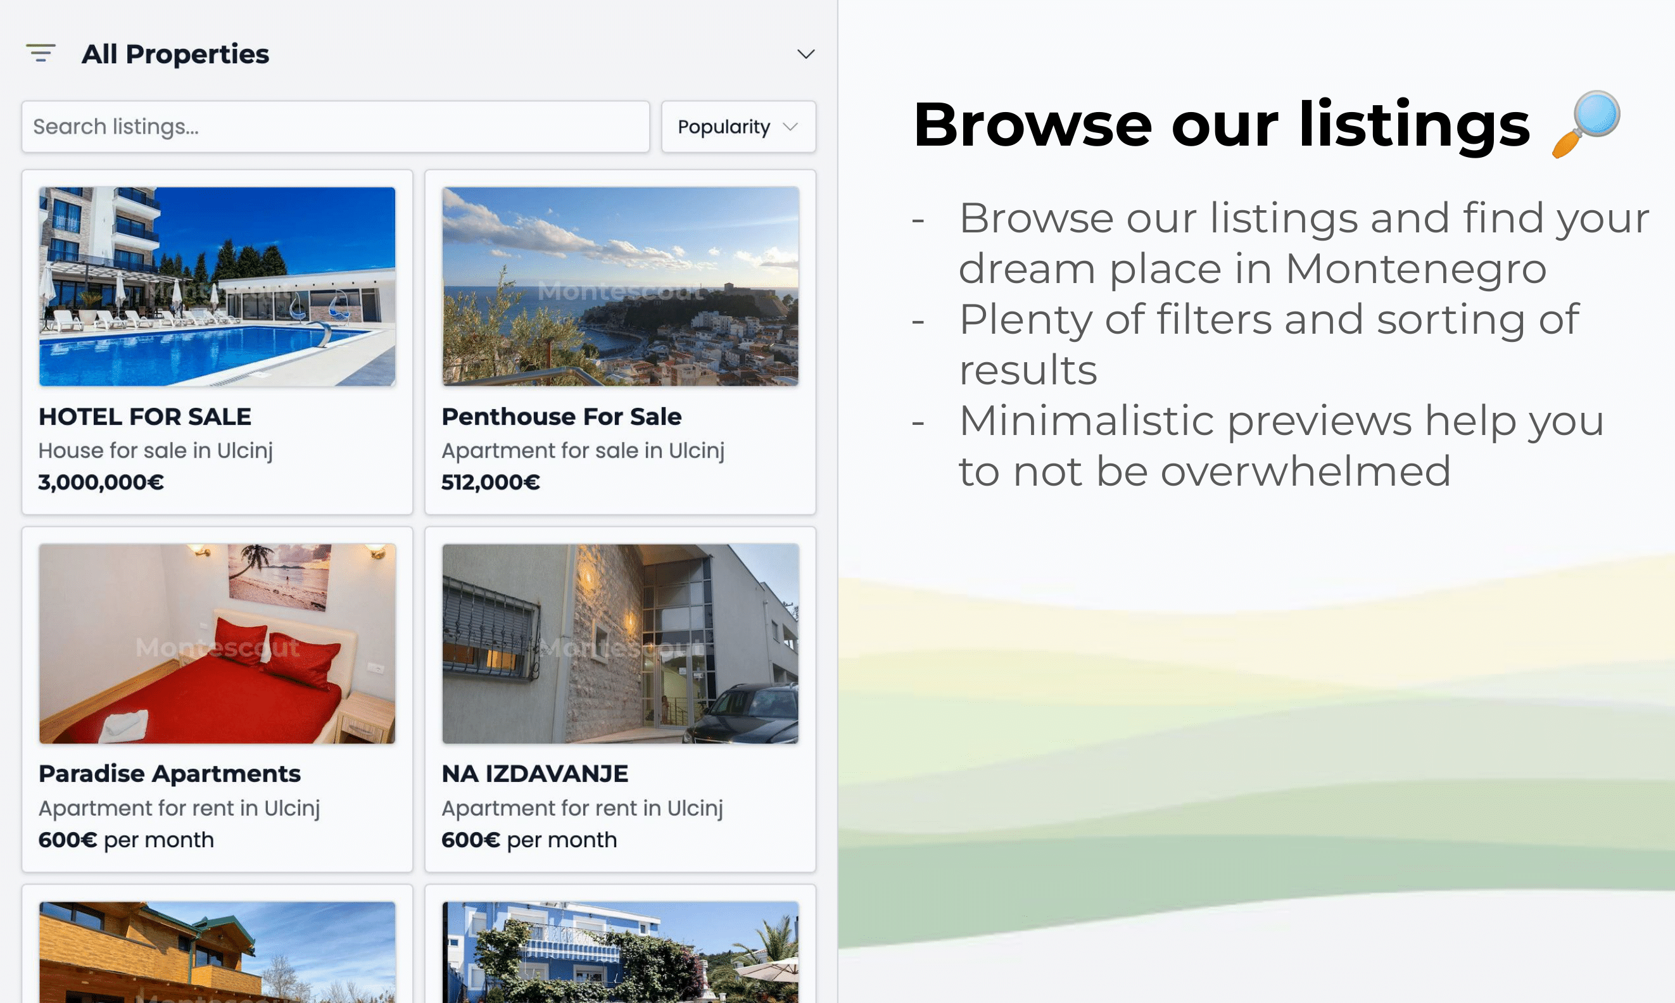Open the Penthouse coastal view photo

(x=620, y=287)
